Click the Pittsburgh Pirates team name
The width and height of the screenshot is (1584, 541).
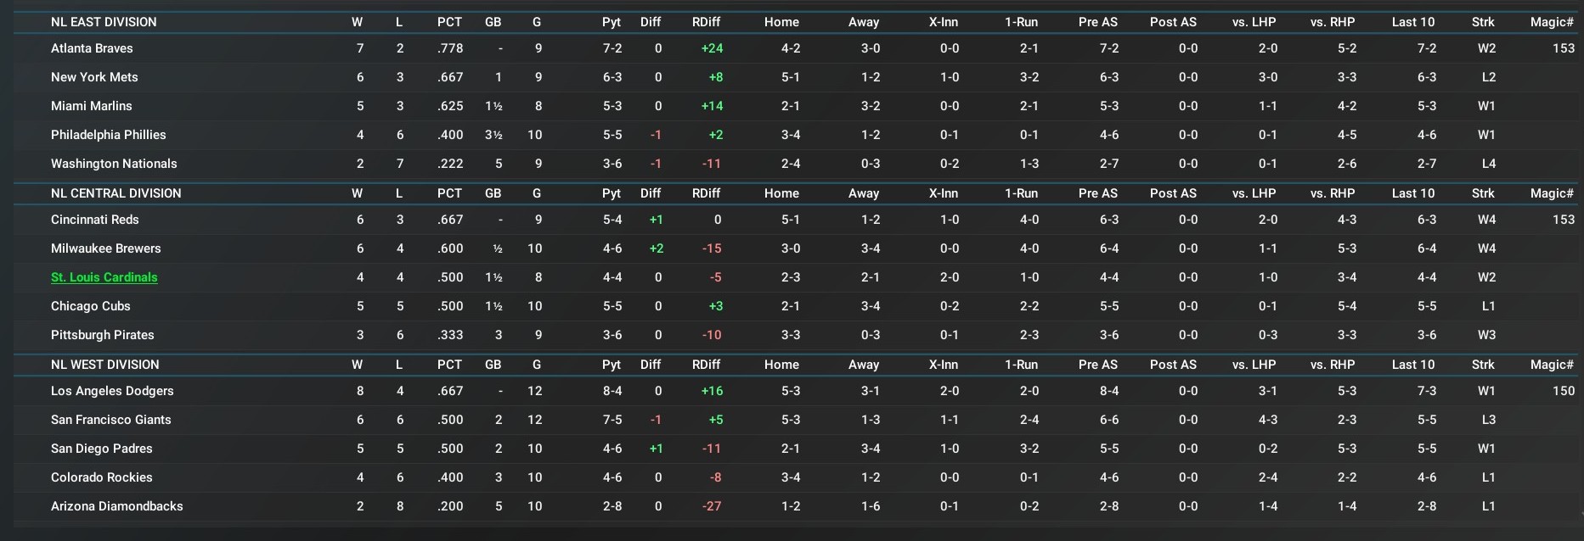(103, 335)
